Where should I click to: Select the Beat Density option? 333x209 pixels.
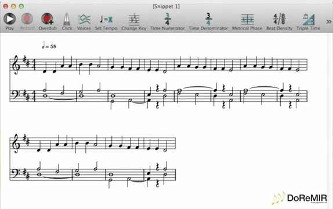[x=279, y=21]
